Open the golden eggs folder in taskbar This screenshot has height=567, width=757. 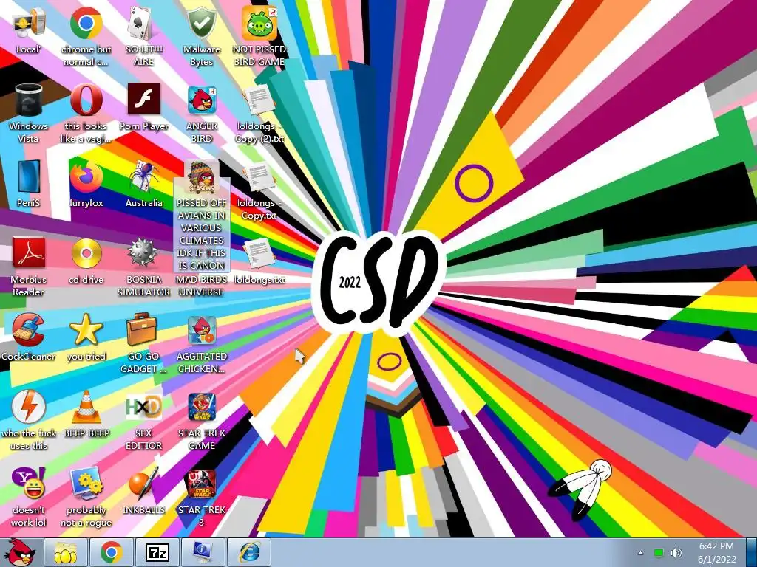pos(65,553)
